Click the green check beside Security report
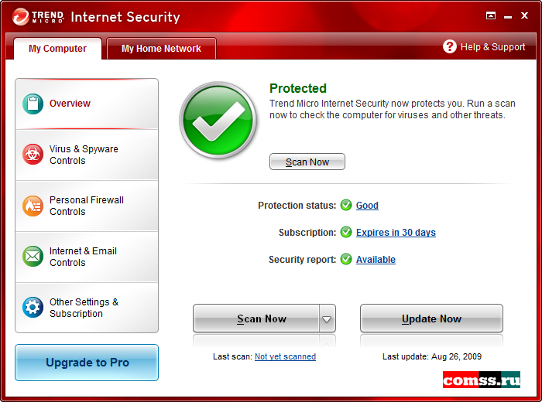 click(x=346, y=259)
